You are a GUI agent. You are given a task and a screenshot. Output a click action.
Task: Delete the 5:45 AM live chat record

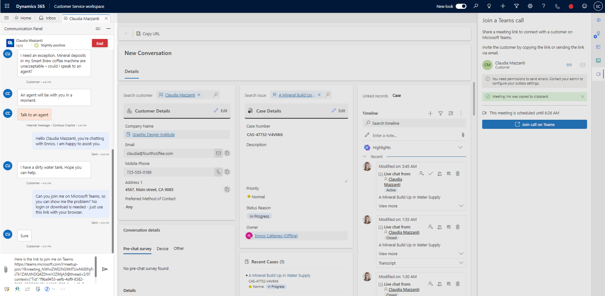click(x=458, y=173)
